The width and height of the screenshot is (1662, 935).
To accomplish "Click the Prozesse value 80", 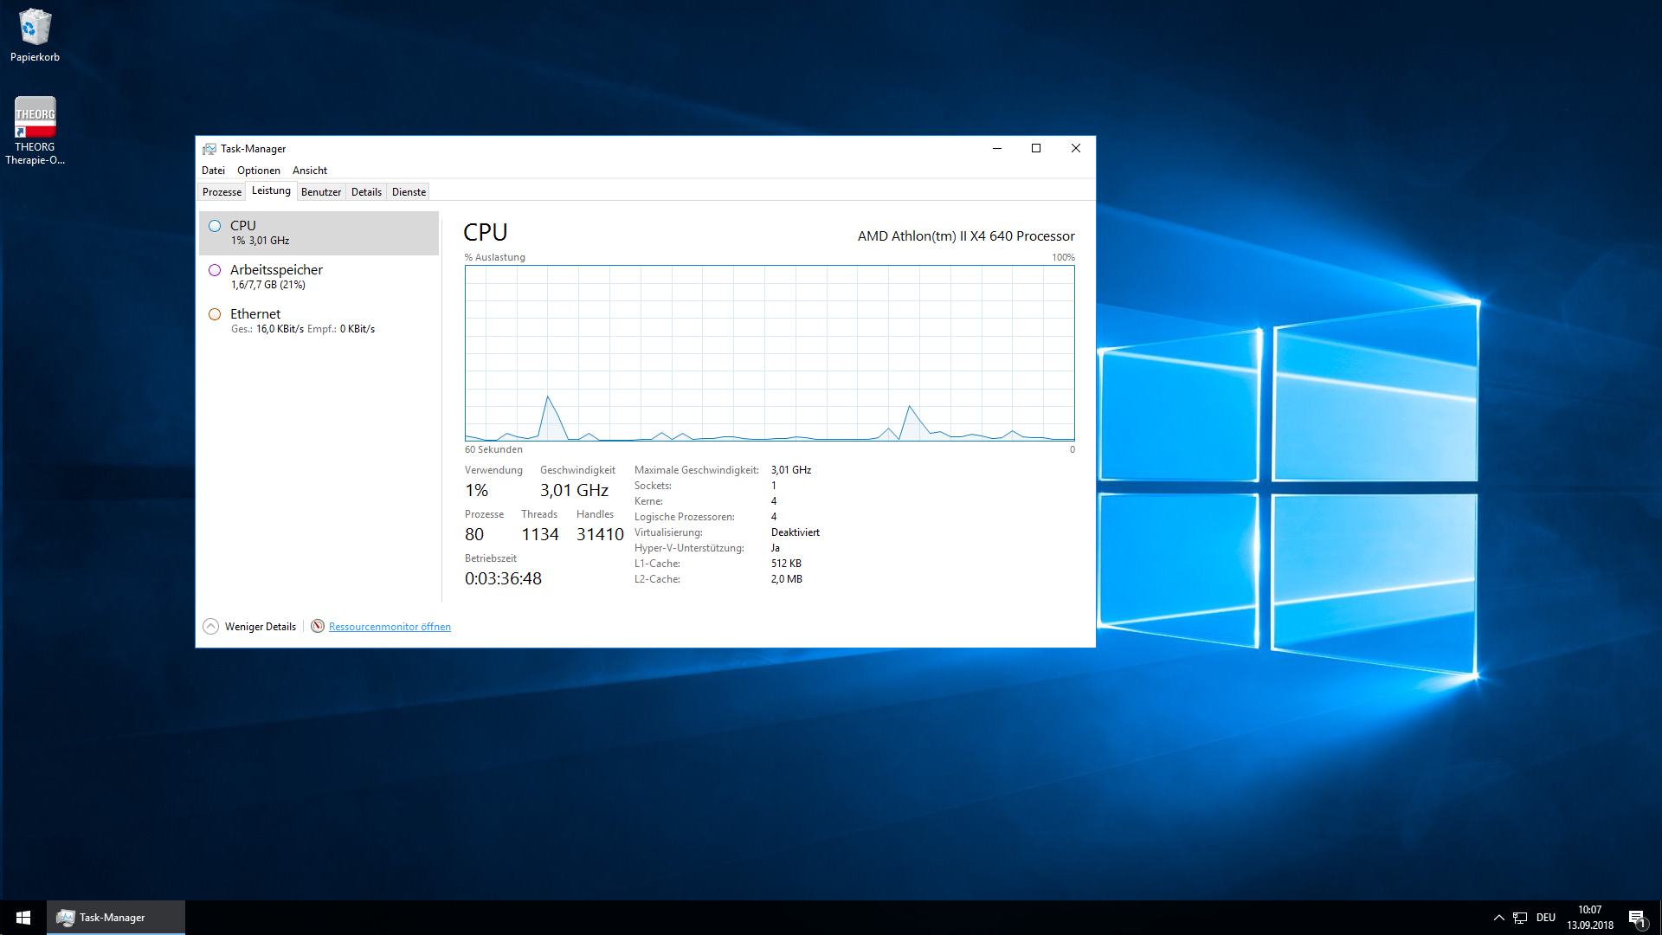I will 474,535.
